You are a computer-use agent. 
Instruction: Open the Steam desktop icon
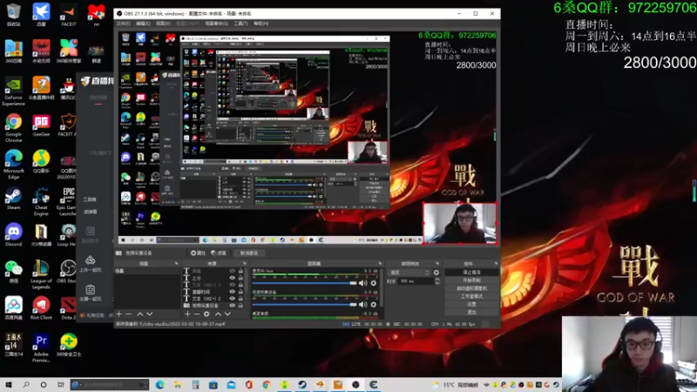tap(13, 199)
